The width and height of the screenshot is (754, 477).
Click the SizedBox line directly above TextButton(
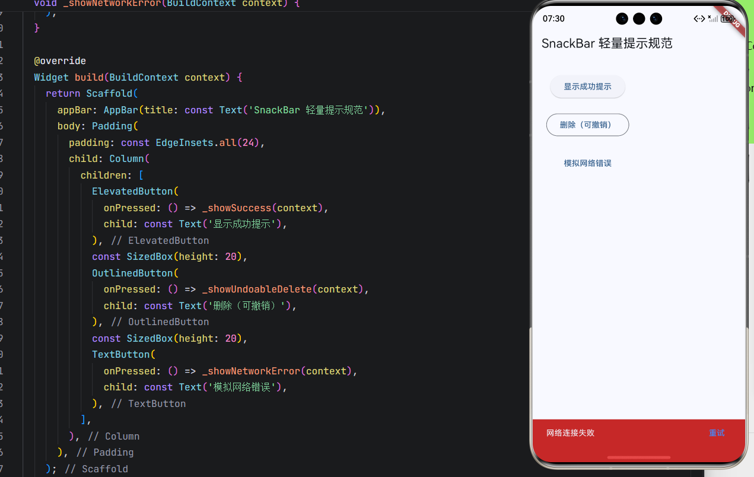[170, 338]
